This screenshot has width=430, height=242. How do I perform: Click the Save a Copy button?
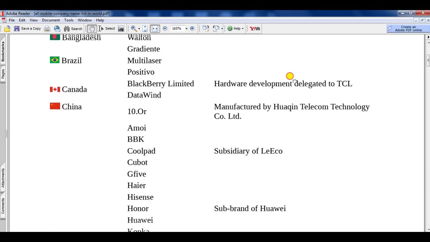point(27,29)
